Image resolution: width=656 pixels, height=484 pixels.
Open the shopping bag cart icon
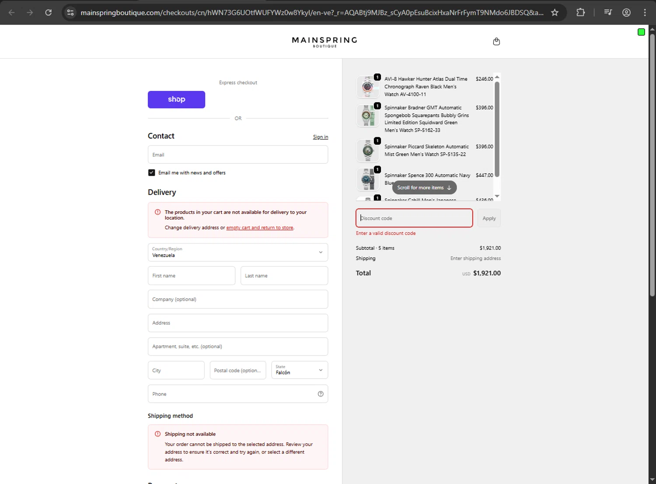coord(496,42)
